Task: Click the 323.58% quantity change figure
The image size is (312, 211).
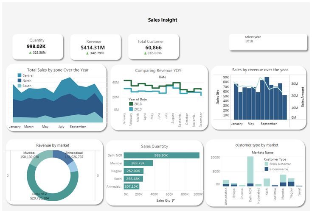Action: pyautogui.click(x=39, y=53)
